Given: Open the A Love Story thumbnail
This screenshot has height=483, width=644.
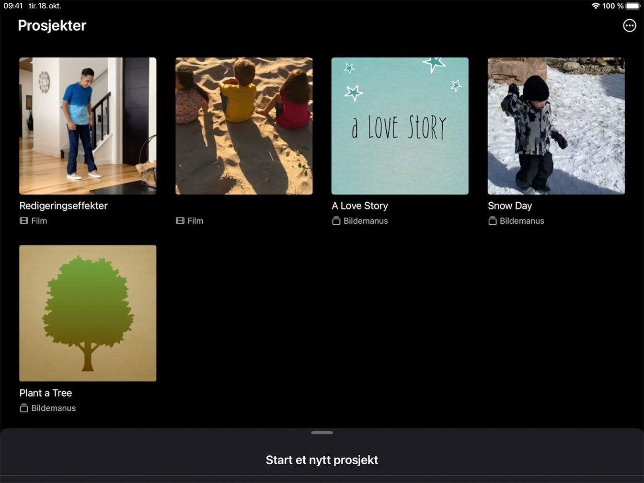Looking at the screenshot, I should (400, 126).
